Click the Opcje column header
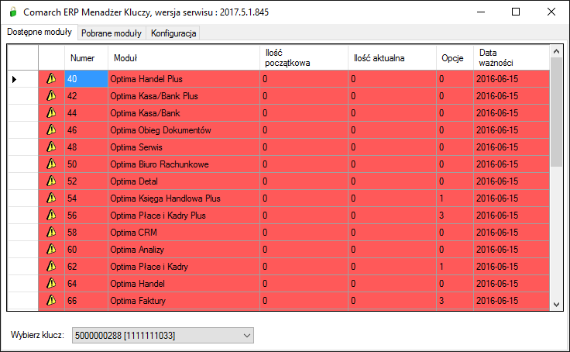This screenshot has height=352, width=570. (455, 58)
